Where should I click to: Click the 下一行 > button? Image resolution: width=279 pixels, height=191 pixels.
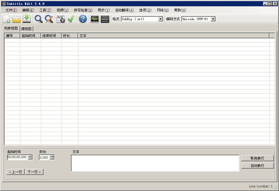[34, 172]
